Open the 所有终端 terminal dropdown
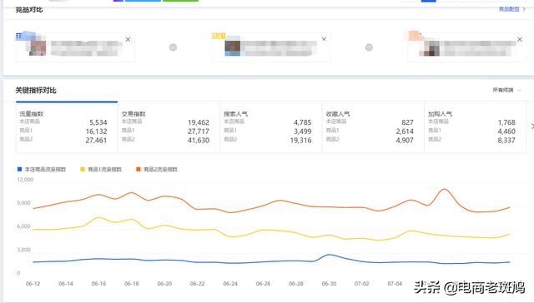This screenshot has height=303, width=534. (506, 90)
